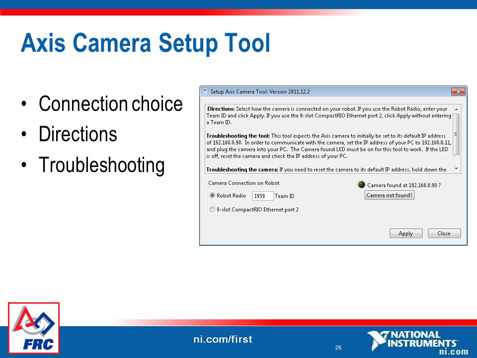The width and height of the screenshot is (477, 358).
Task: Click the Troubleshooting bullet on the slide
Action: 101,165
